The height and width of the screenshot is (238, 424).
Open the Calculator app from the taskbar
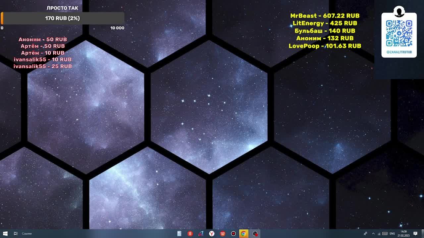(x=179, y=233)
